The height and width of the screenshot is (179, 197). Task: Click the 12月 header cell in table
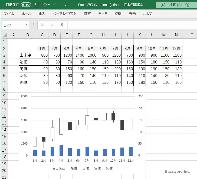[176, 49]
